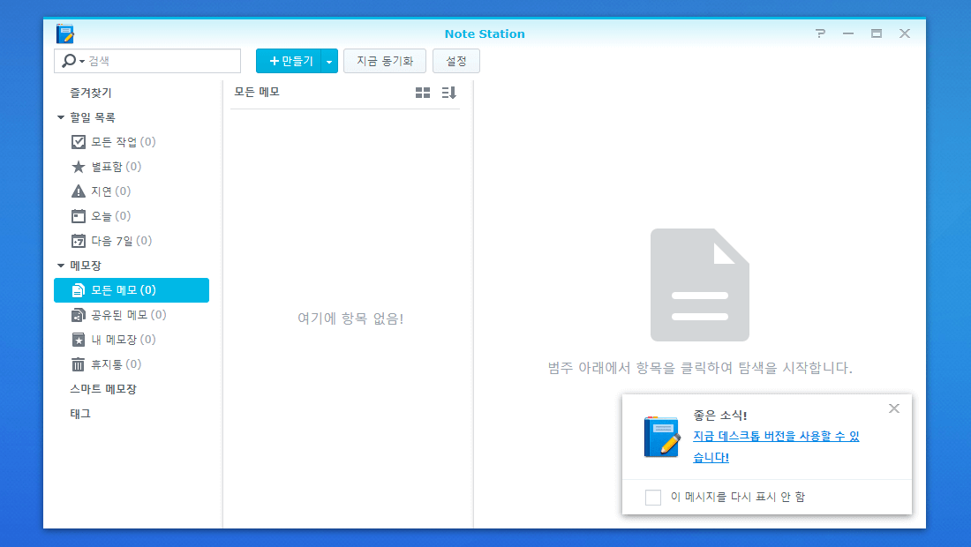Viewport: 971px width, 547px height.
Task: Click the empty document placeholder image
Action: click(700, 285)
